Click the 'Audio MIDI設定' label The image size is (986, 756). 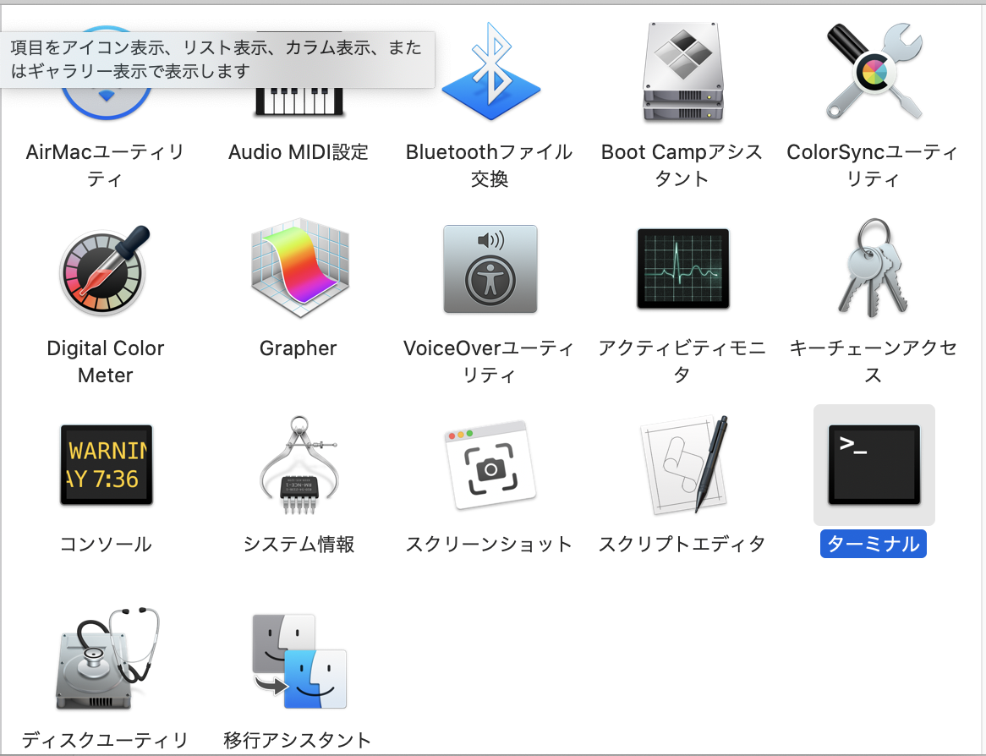click(298, 152)
